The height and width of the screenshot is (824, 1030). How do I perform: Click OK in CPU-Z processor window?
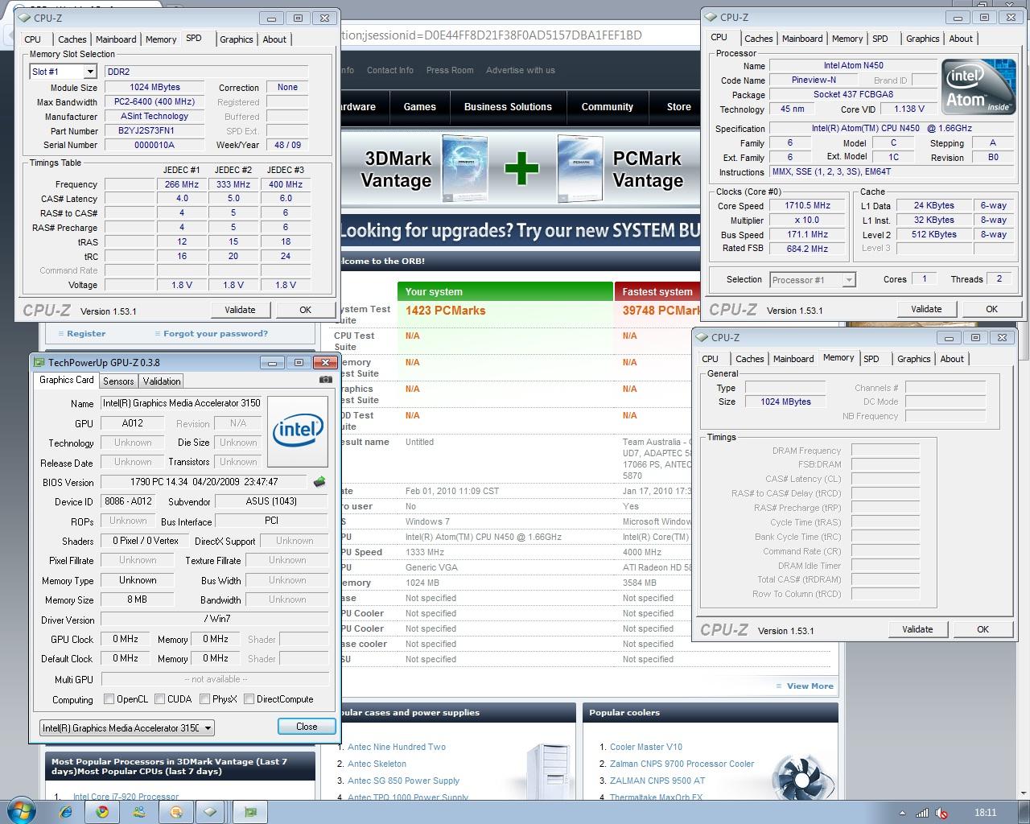[x=991, y=309]
